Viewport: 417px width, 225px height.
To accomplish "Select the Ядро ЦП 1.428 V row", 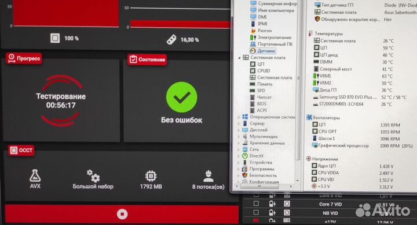I will click(x=353, y=166).
